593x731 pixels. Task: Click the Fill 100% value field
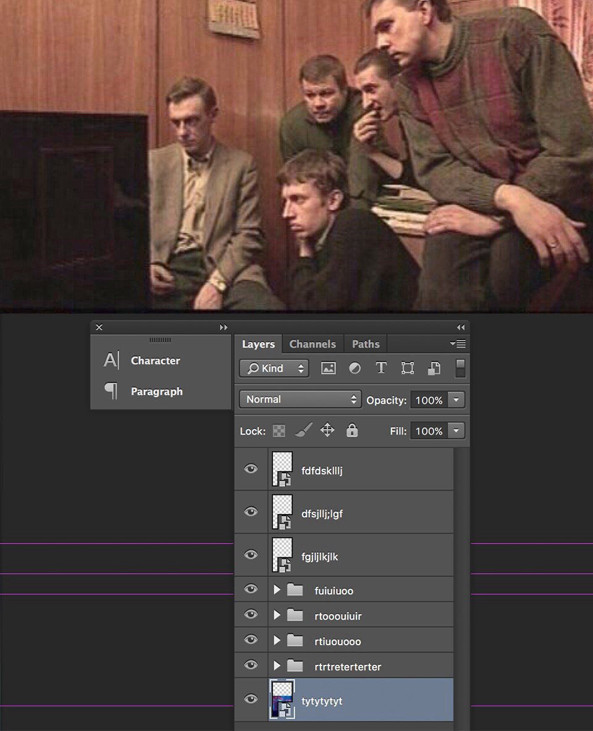[x=429, y=431]
